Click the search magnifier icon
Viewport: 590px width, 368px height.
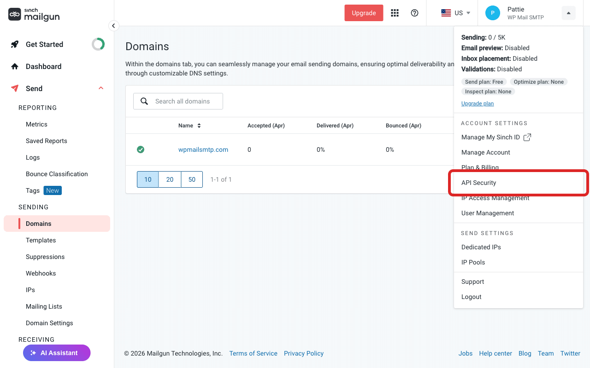pos(144,101)
